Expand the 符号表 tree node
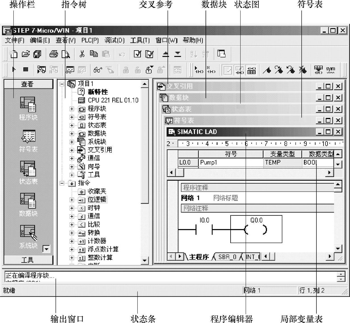 [x=72, y=117]
